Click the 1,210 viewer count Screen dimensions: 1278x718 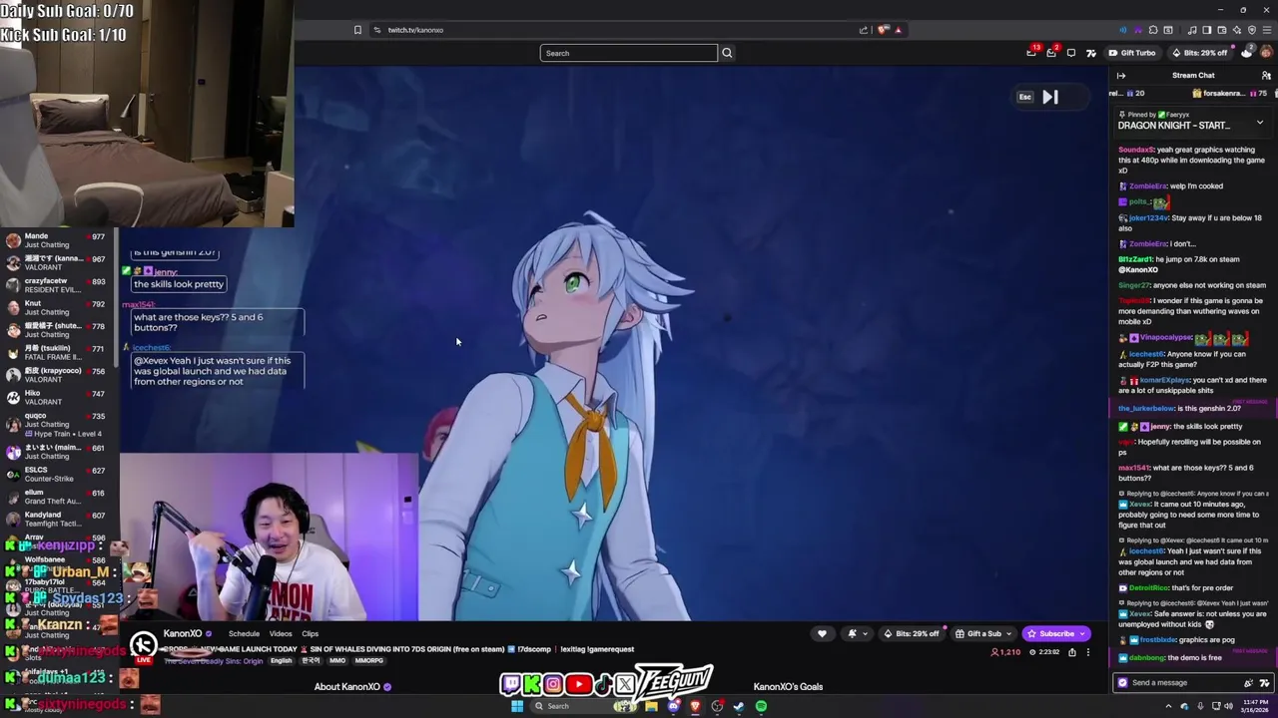[1005, 652]
